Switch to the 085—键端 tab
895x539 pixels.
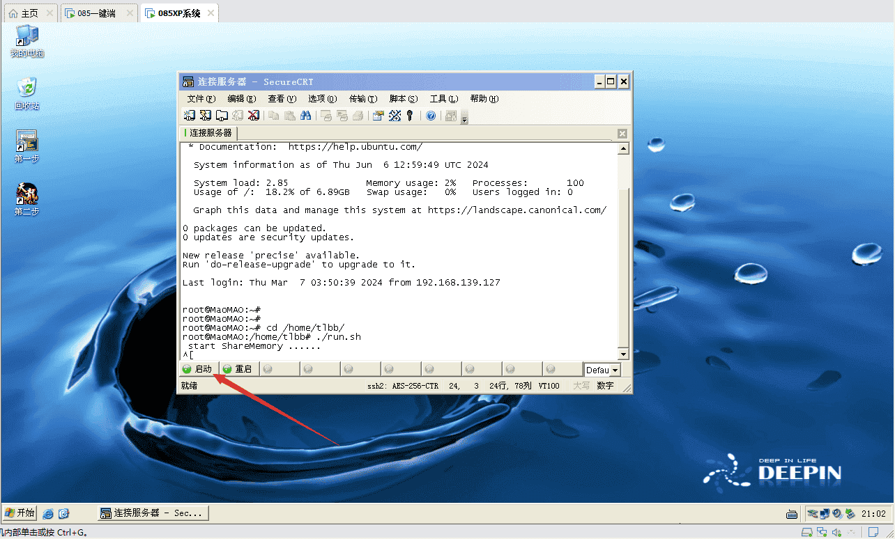pyautogui.click(x=98, y=12)
